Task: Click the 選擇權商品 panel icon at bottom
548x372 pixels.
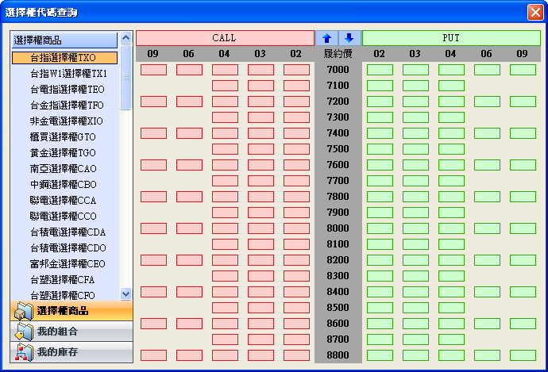Action: tap(23, 311)
